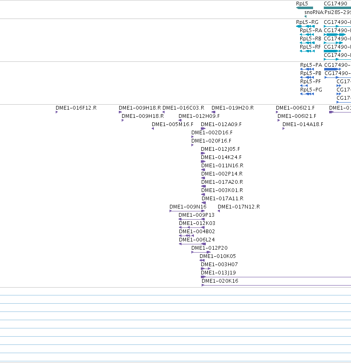Open the DME1-017A11.R feature label
The height and width of the screenshot is (363, 351).
(222, 199)
